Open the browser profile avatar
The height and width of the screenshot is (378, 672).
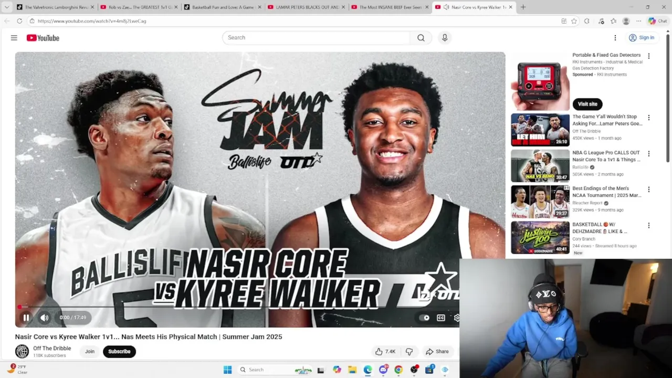[x=626, y=21]
